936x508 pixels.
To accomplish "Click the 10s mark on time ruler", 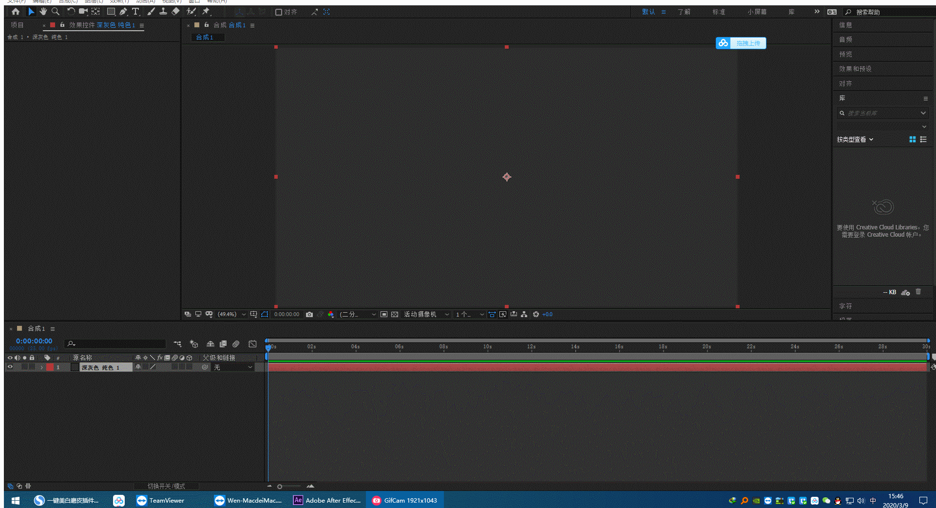I will coord(488,347).
